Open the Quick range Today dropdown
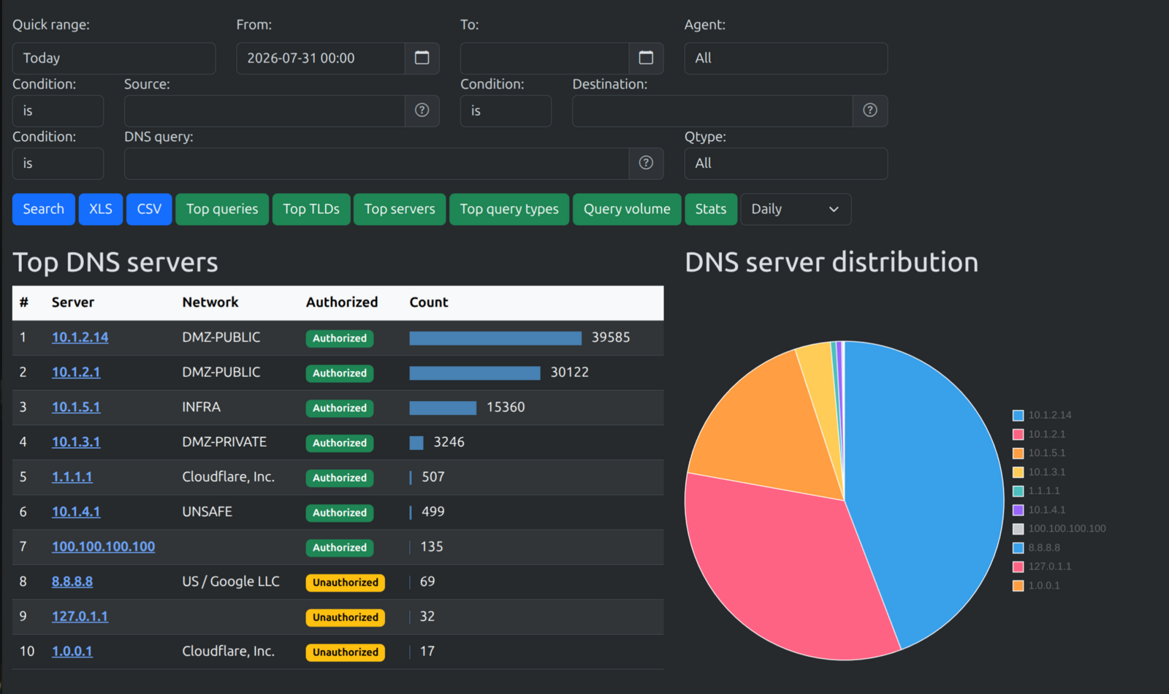Image resolution: width=1169 pixels, height=694 pixels. (114, 58)
